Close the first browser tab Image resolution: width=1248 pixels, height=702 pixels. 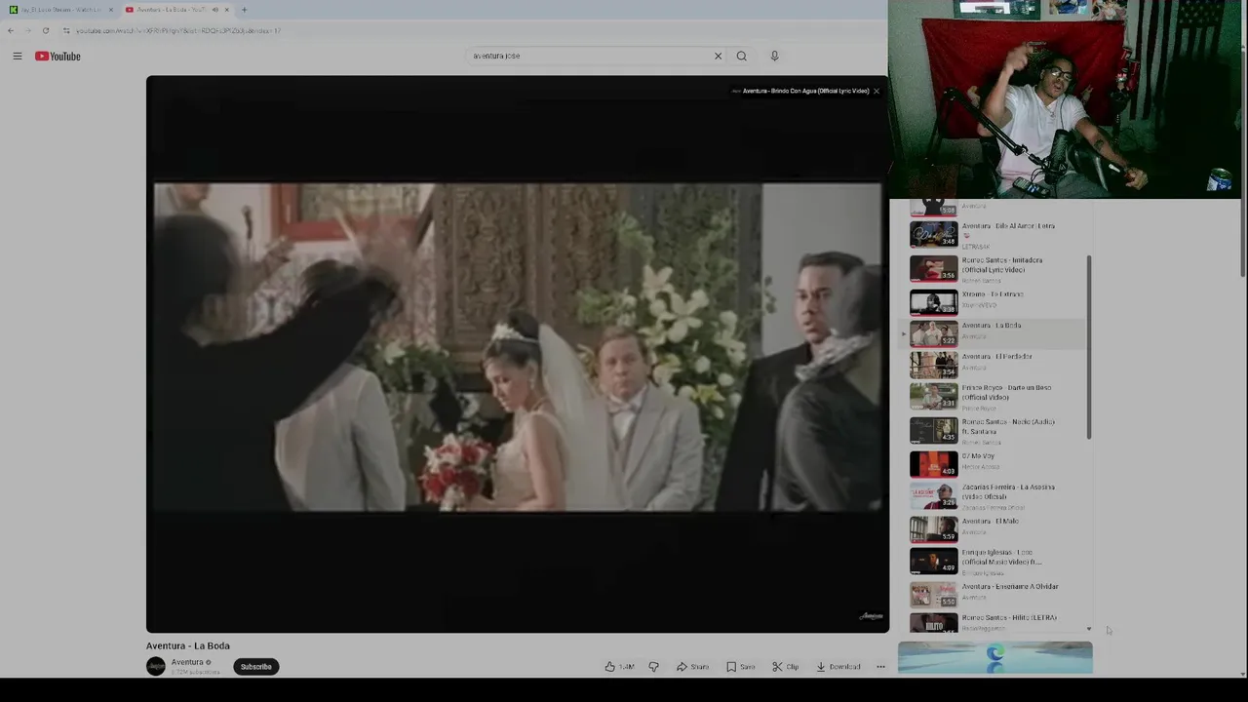[x=110, y=10]
